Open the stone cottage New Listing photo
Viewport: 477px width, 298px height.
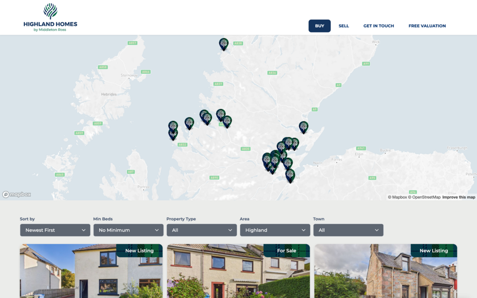[386, 271]
